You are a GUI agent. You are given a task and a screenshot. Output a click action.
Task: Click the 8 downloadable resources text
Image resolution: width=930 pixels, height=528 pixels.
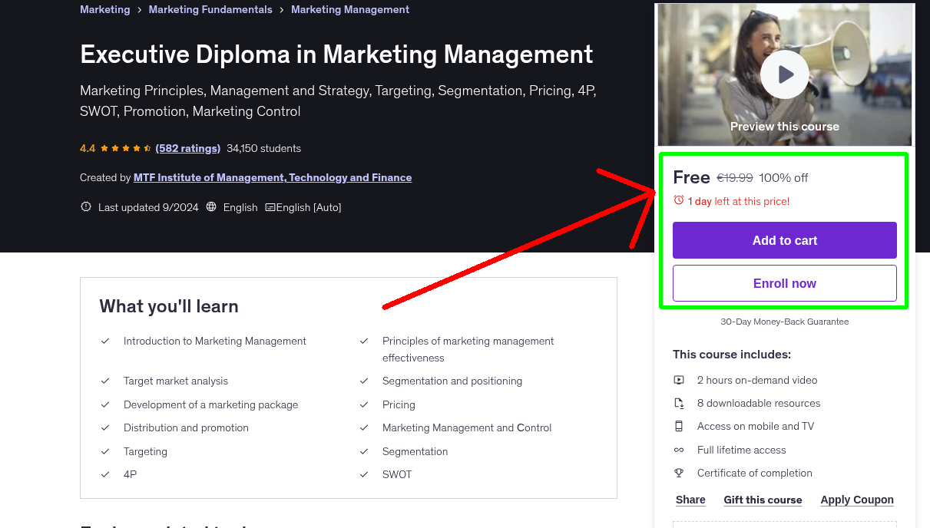(759, 403)
